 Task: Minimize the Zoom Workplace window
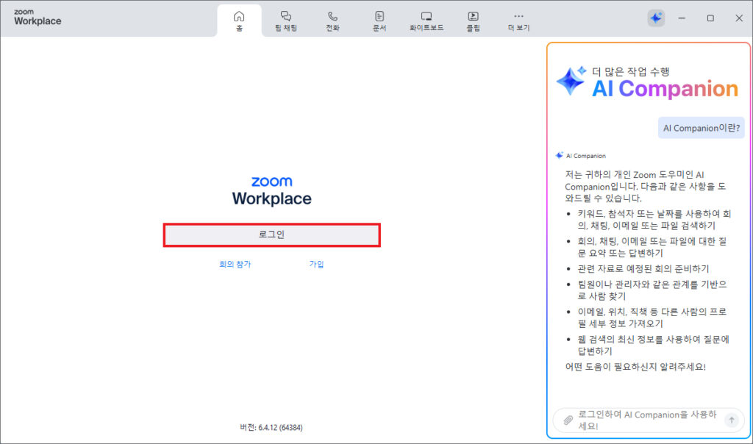(682, 18)
